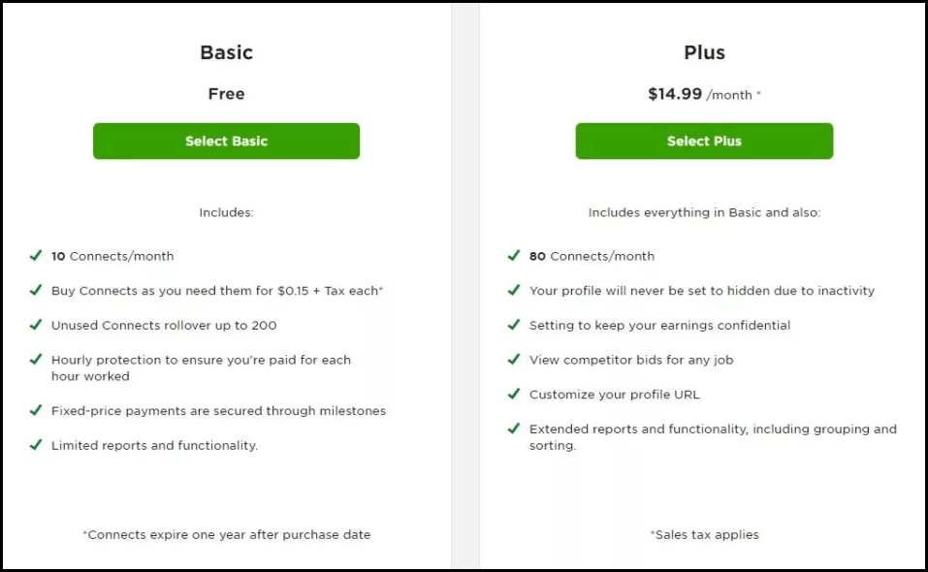The image size is (928, 572).
Task: Click the Basic plan title
Action: (x=226, y=52)
